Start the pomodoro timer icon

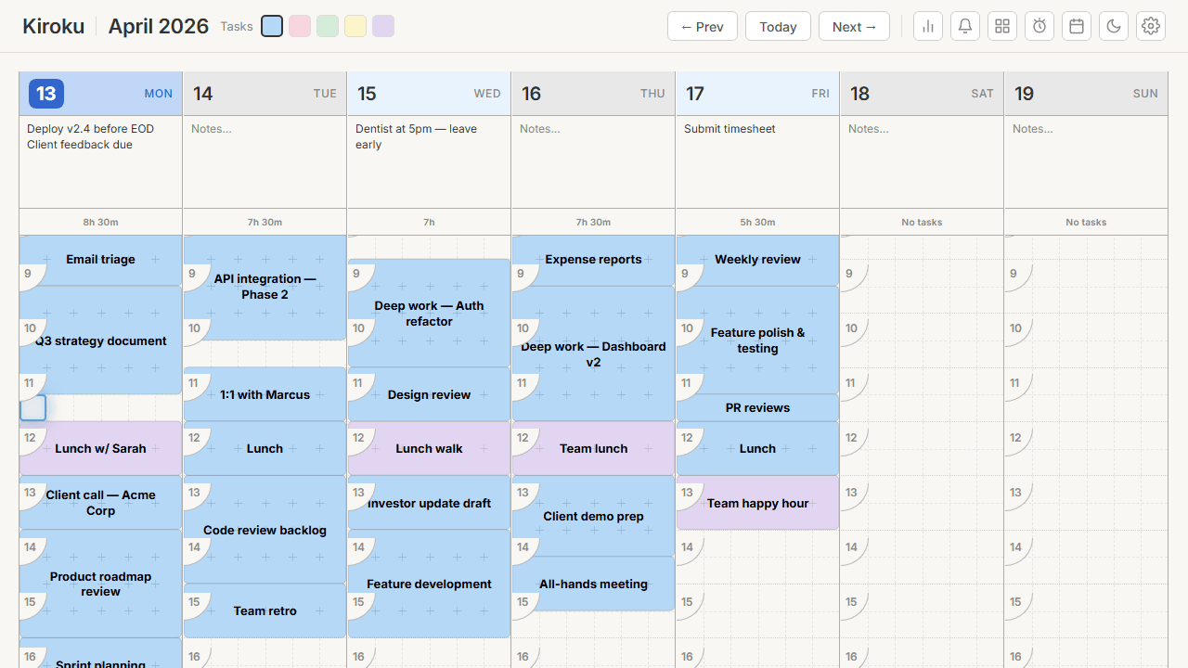pyautogui.click(x=1039, y=25)
